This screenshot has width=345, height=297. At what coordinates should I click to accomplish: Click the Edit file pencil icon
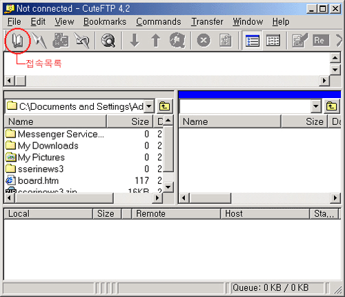[x=299, y=41]
